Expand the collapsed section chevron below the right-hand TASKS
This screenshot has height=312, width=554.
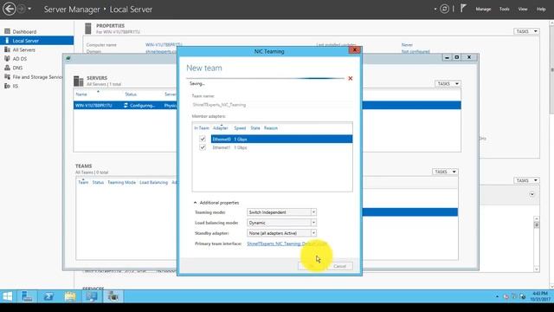[x=531, y=194]
